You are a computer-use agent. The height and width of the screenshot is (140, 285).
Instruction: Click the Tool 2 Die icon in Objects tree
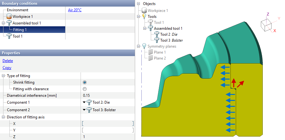click(x=156, y=34)
